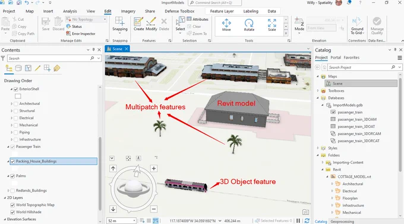Open the Create features tool
The height and width of the screenshot is (224, 404).
coord(138,24)
